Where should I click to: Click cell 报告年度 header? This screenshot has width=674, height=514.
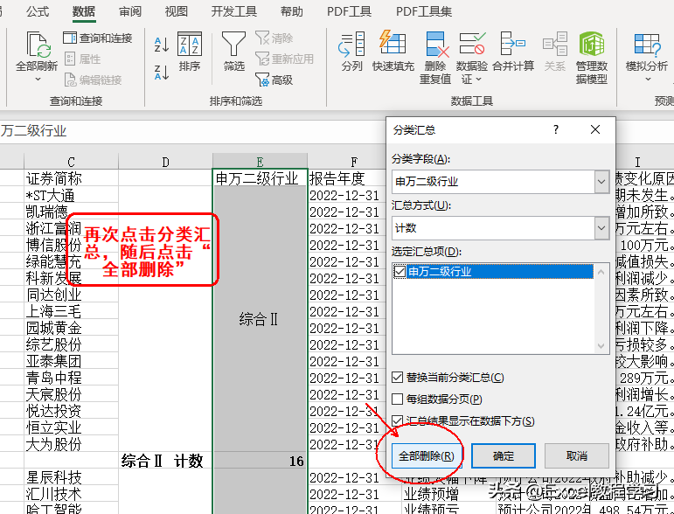click(346, 178)
